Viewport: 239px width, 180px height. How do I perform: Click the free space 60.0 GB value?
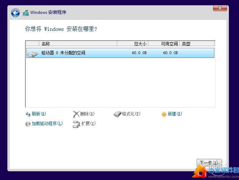coord(170,53)
